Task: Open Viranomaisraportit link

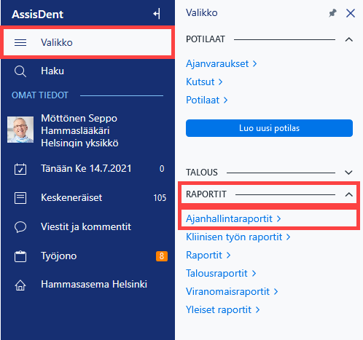Action: click(232, 292)
